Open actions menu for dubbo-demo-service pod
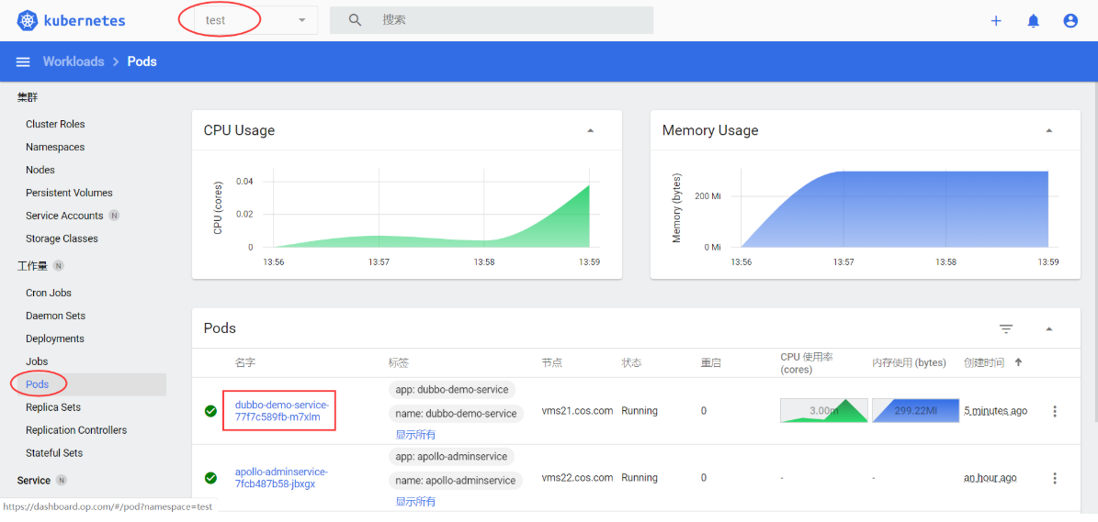 1055,411
